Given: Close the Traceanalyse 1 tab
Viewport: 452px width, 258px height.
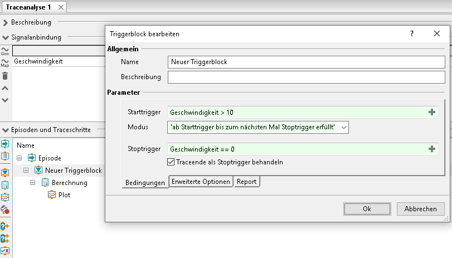Looking at the screenshot, I should coord(61,7).
